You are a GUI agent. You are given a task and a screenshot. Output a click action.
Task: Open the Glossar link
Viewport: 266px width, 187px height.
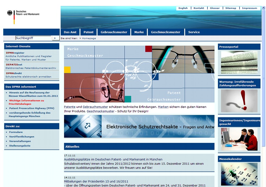coord(215,8)
